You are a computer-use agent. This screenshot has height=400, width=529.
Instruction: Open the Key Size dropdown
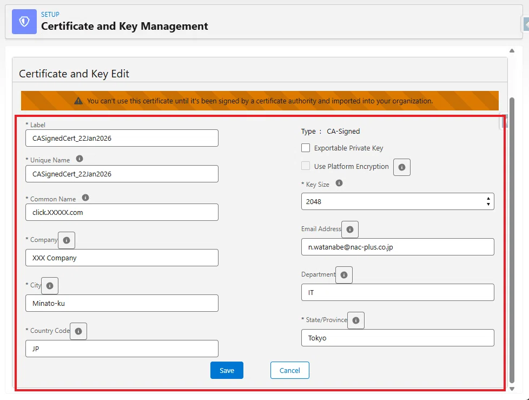[398, 201]
